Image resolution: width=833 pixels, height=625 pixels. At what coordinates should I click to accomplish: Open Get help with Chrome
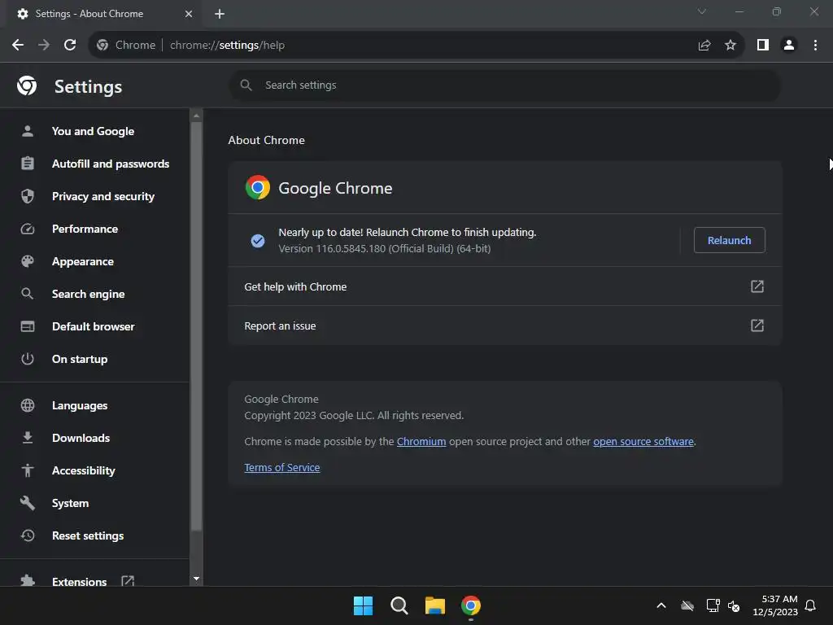point(504,286)
